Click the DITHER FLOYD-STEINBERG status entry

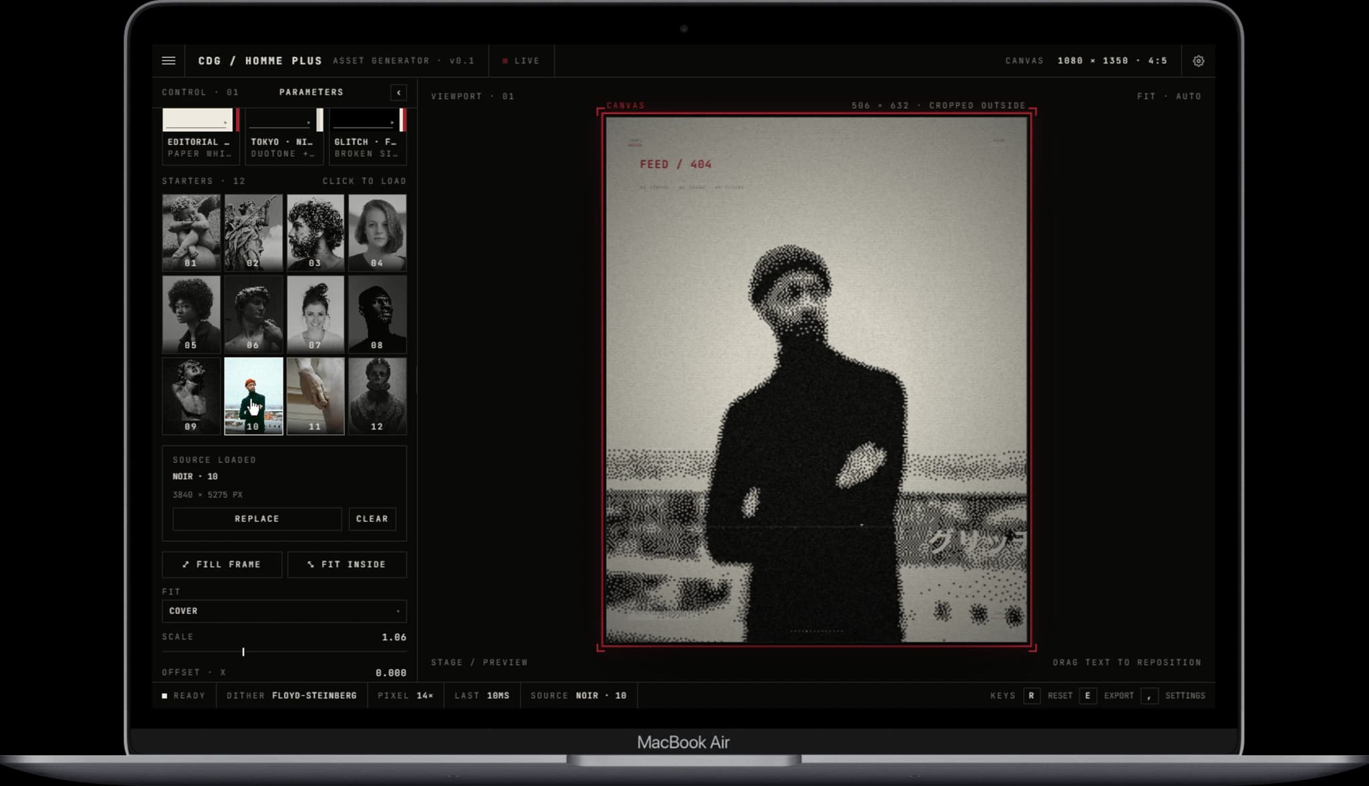pos(291,696)
